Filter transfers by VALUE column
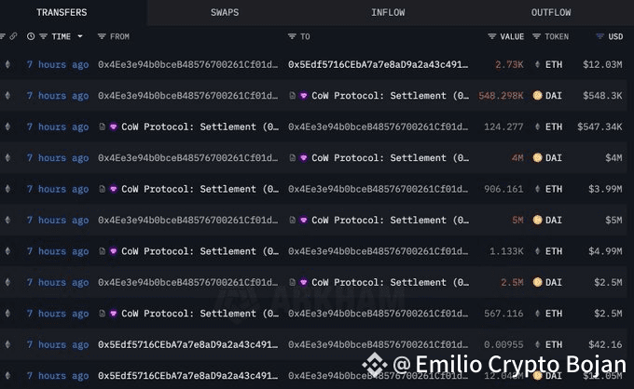The height and width of the screenshot is (389, 634). click(x=492, y=36)
